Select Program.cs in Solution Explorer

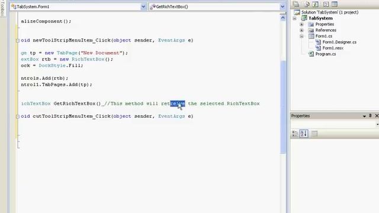(x=326, y=54)
